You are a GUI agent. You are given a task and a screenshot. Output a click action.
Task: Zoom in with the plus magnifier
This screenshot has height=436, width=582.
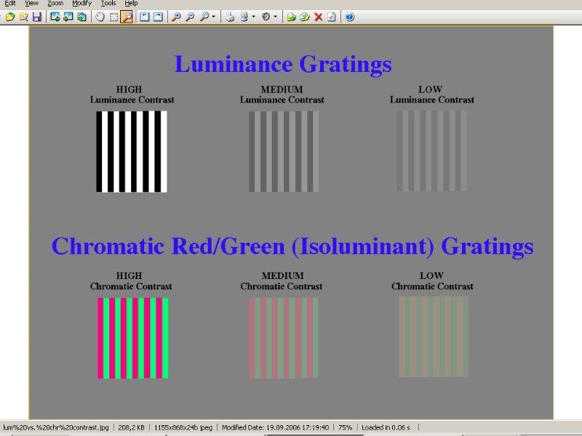click(176, 17)
